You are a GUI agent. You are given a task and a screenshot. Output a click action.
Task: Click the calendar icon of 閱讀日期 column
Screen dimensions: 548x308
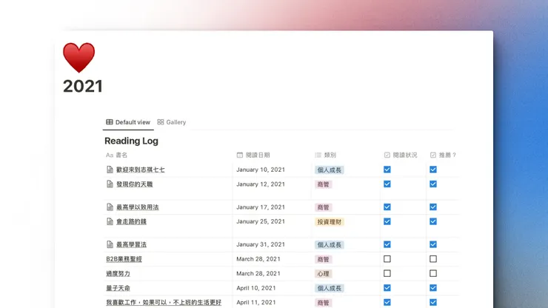pyautogui.click(x=239, y=155)
